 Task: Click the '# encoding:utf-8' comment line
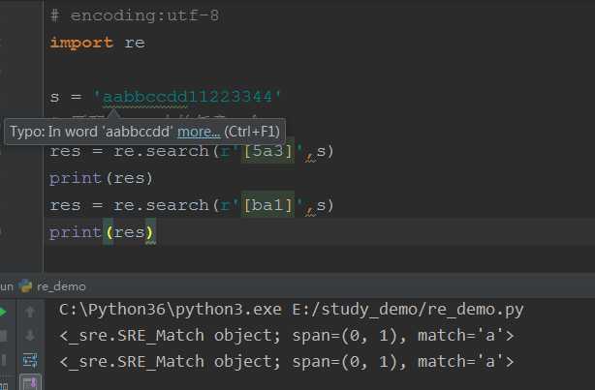point(135,15)
